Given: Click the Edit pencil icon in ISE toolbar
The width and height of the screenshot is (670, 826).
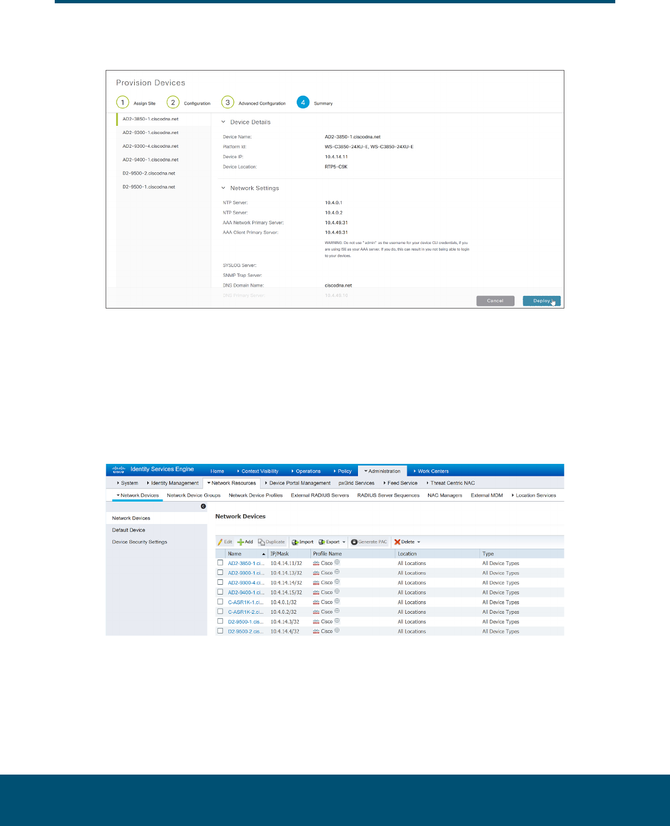Looking at the screenshot, I should click(220, 542).
